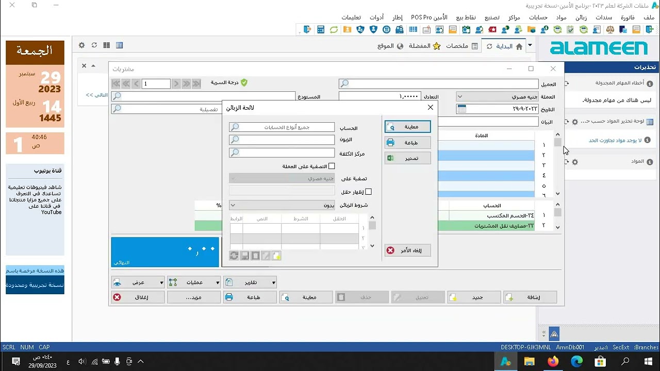This screenshot has height=371, width=660.
Task: Click مزيد... button
Action: [194, 297]
